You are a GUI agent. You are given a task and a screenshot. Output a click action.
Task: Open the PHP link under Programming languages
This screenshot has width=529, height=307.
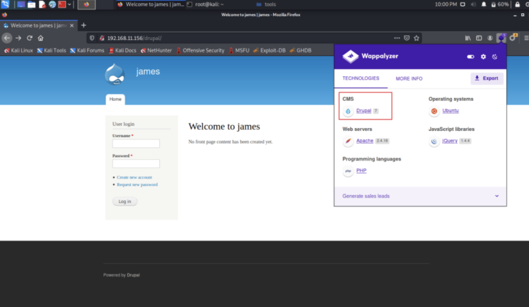pyautogui.click(x=361, y=171)
